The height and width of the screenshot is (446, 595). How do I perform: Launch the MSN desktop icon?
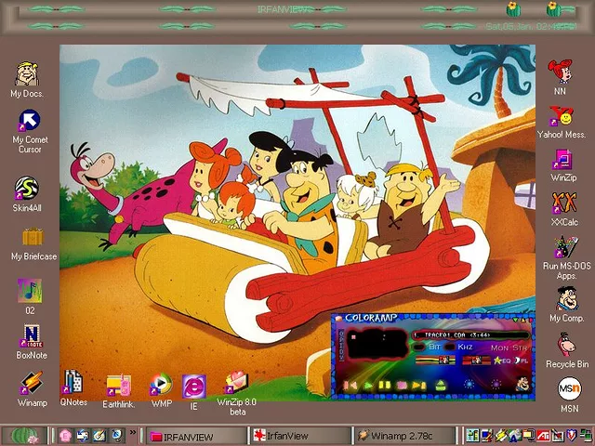pyautogui.click(x=569, y=394)
